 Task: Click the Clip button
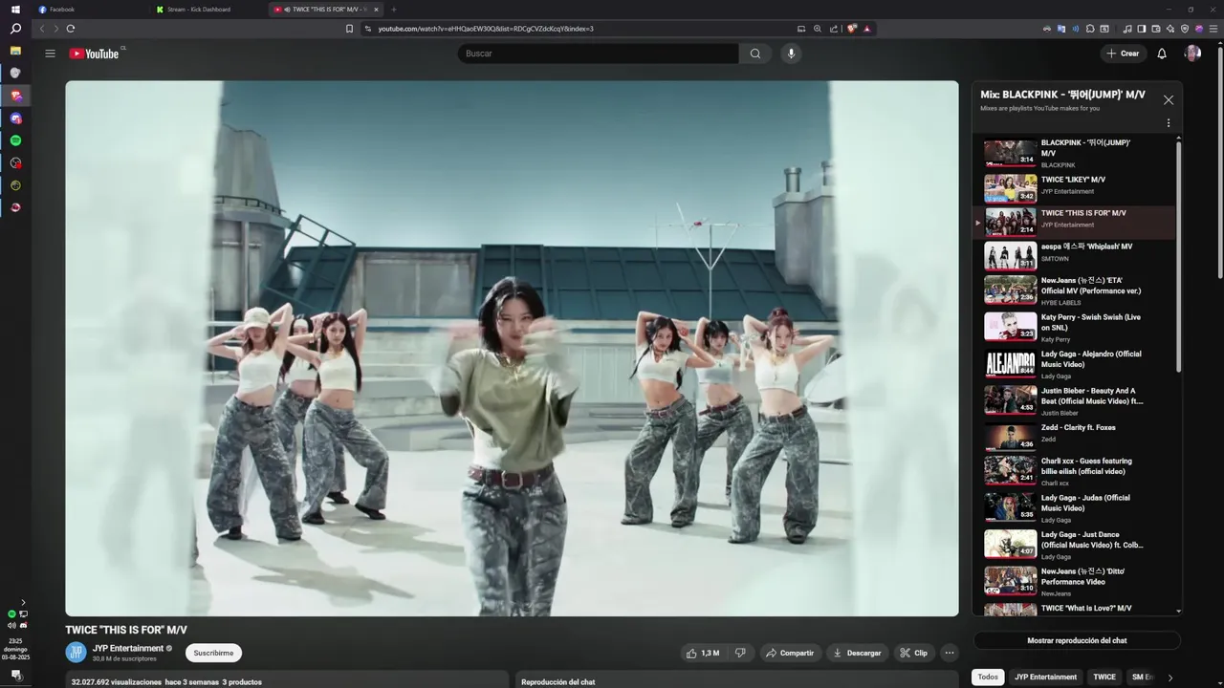click(x=913, y=653)
